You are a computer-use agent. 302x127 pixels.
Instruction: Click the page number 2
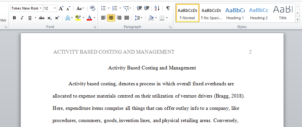pos(250,52)
